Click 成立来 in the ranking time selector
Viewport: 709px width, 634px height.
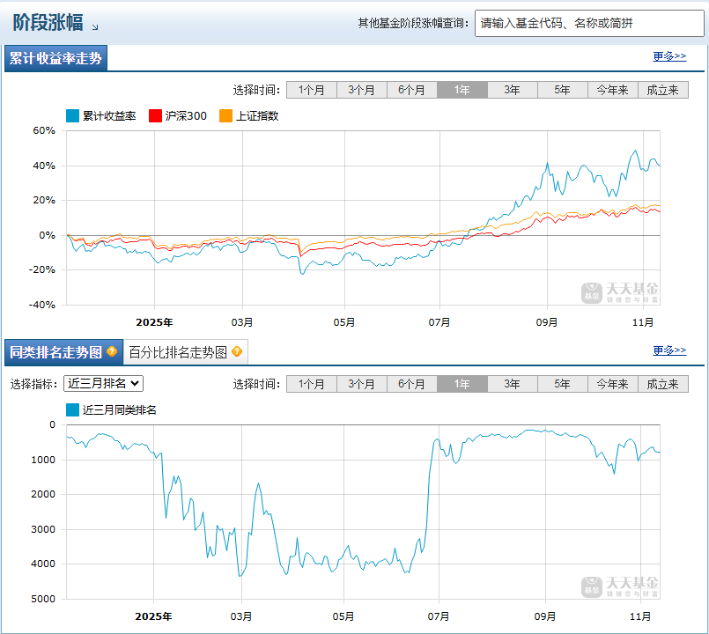pyautogui.click(x=662, y=383)
